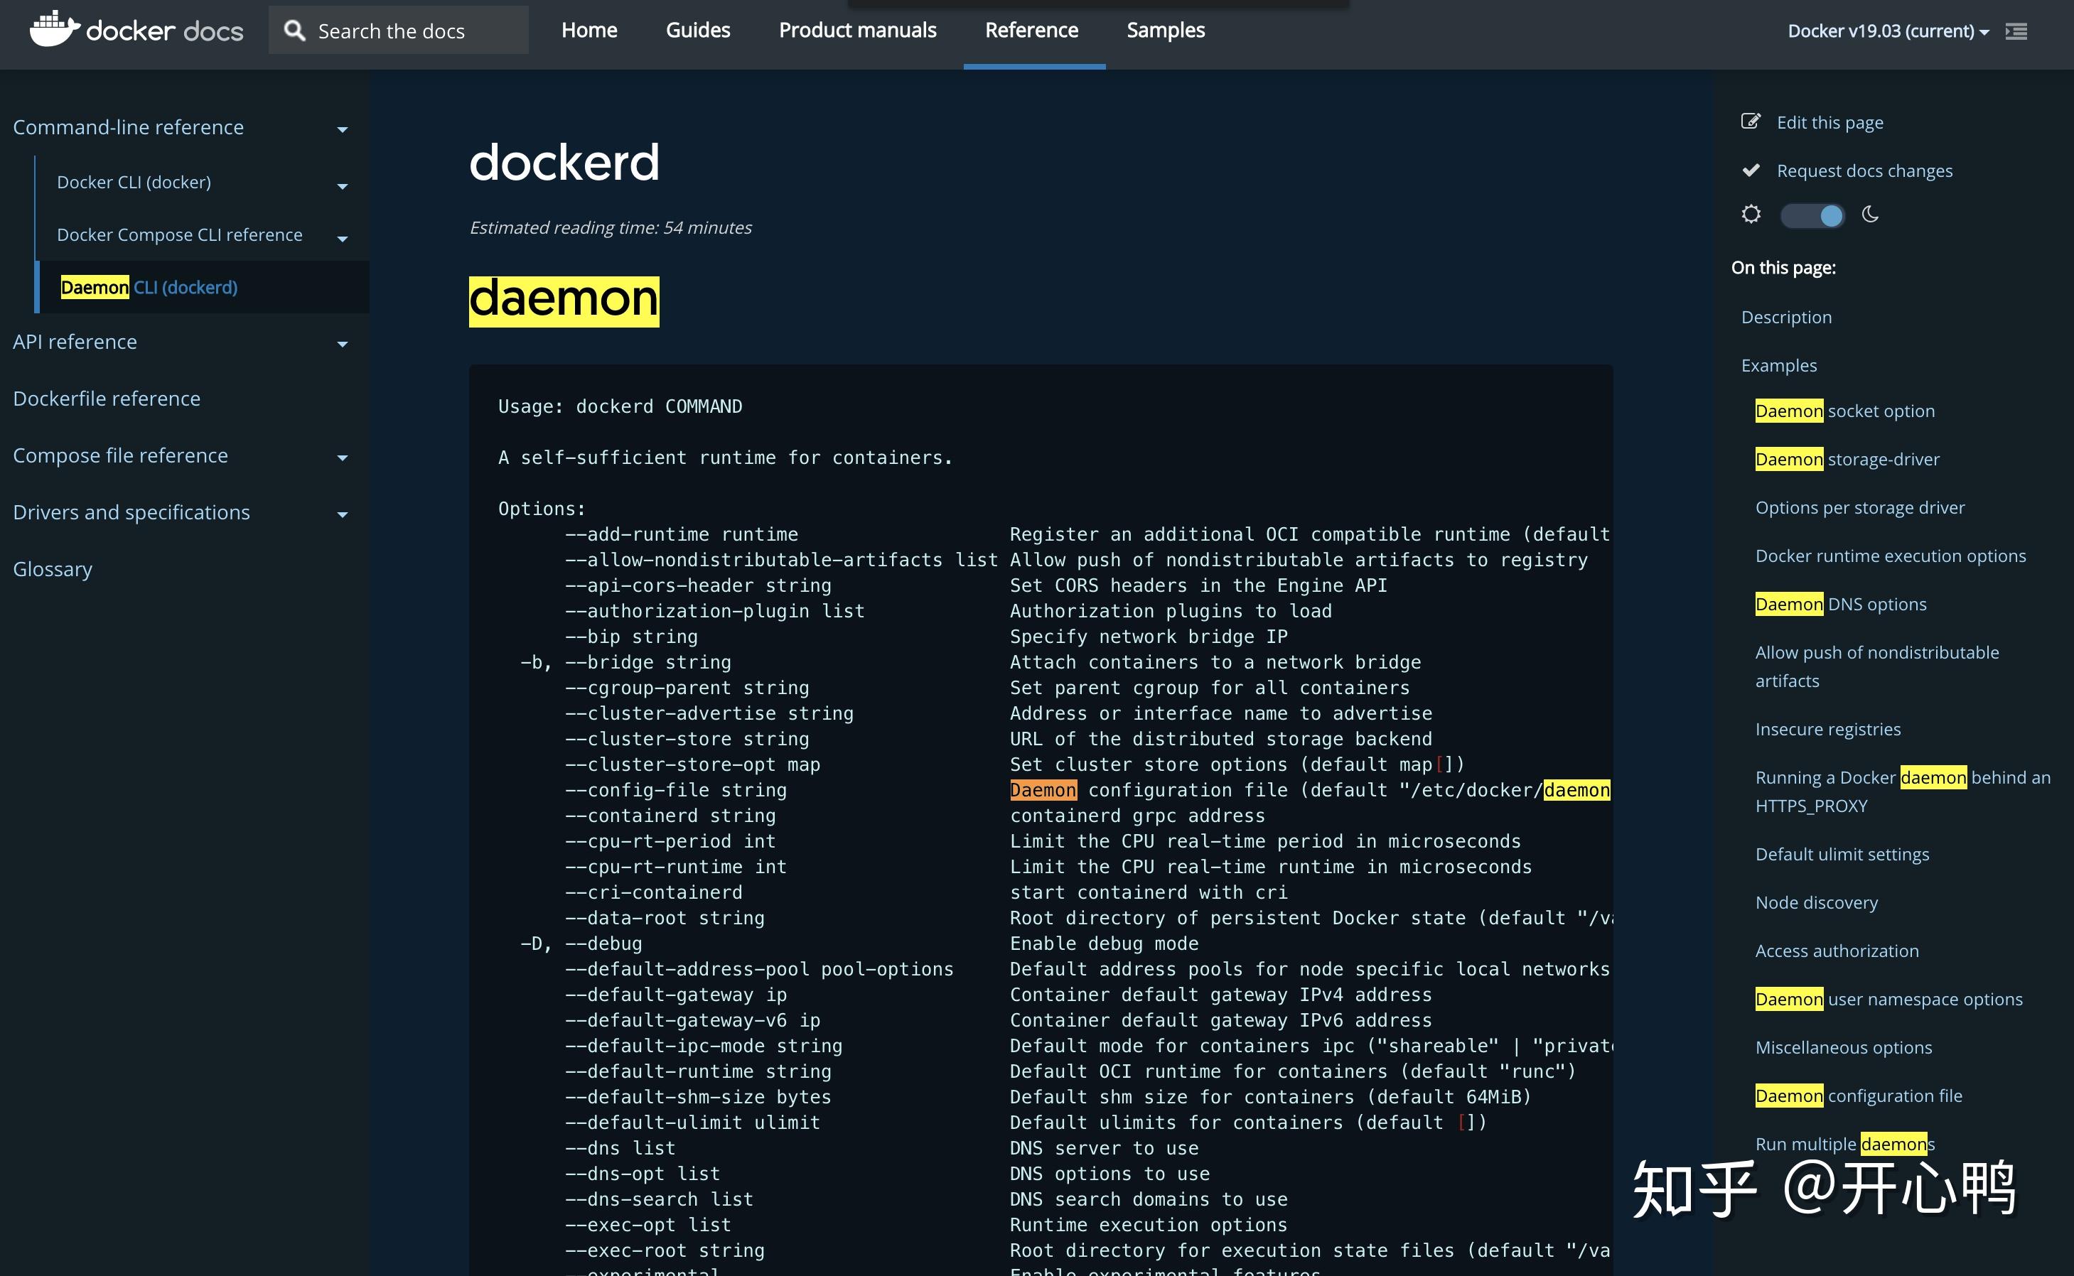Click the search magnifier icon
The width and height of the screenshot is (2074, 1276).
(294, 31)
